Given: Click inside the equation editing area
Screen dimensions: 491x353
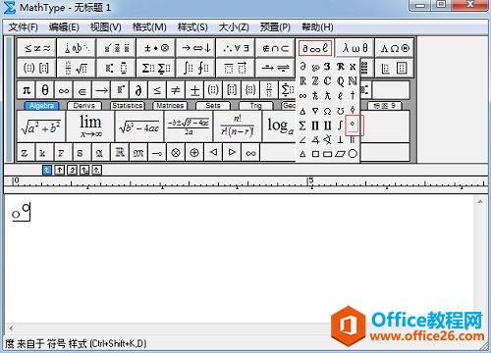Looking at the screenshot, I should (x=239, y=260).
